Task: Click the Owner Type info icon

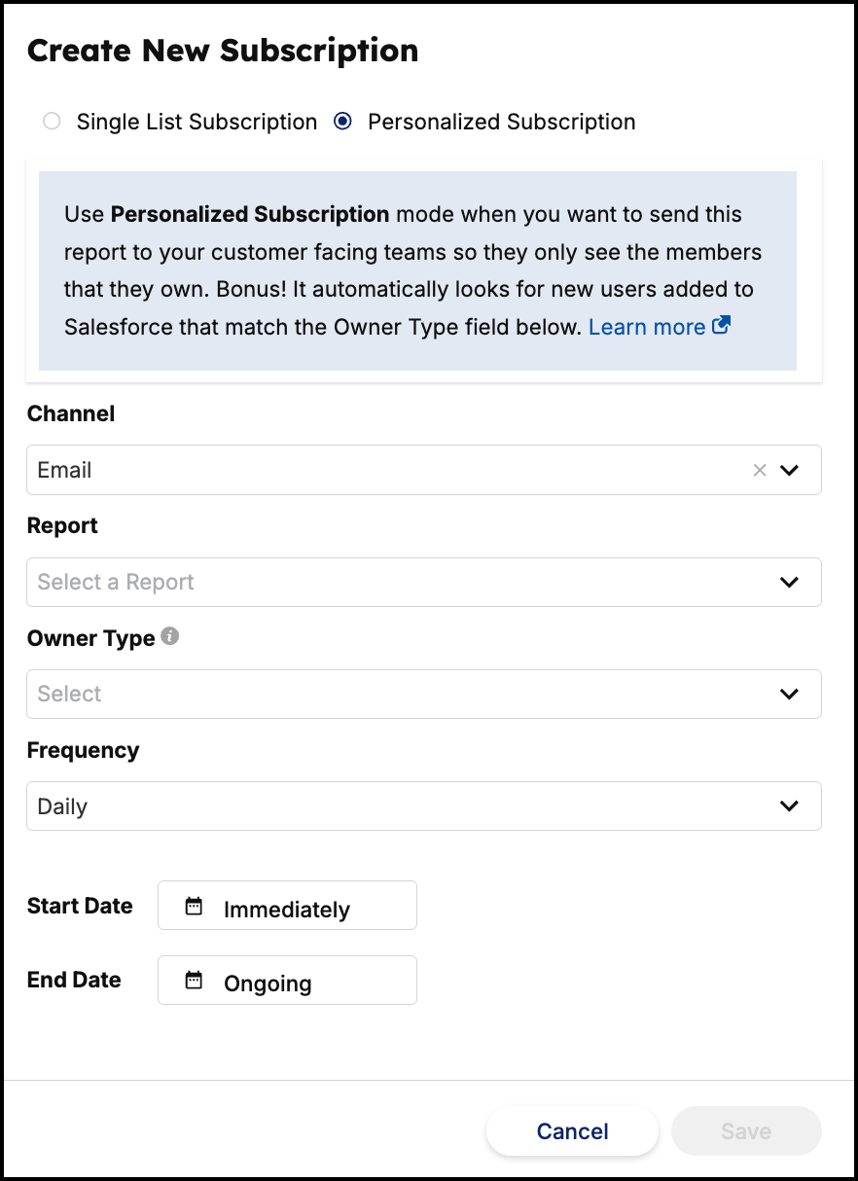Action: click(x=170, y=637)
